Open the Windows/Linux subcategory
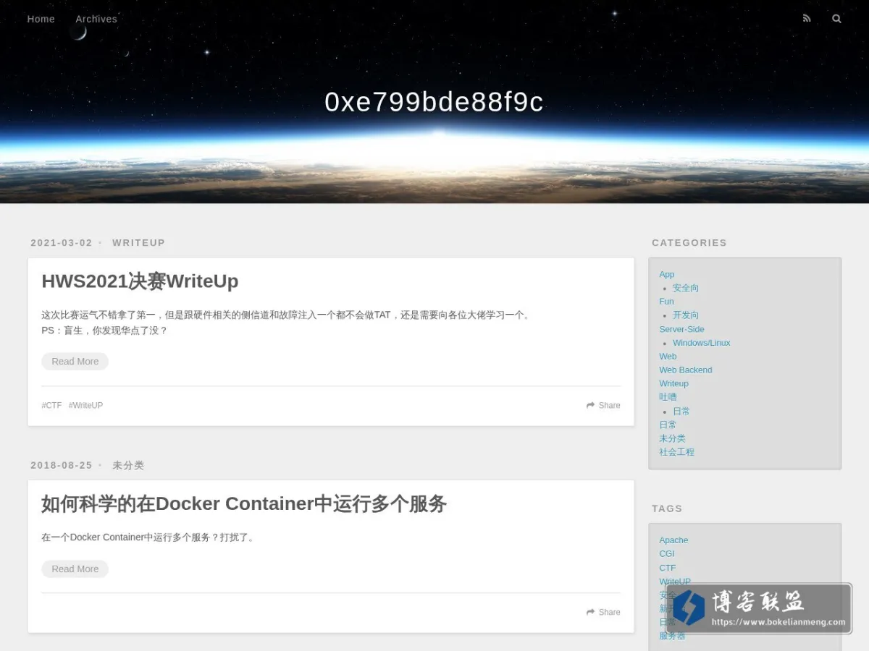This screenshot has width=869, height=651. coord(702,343)
